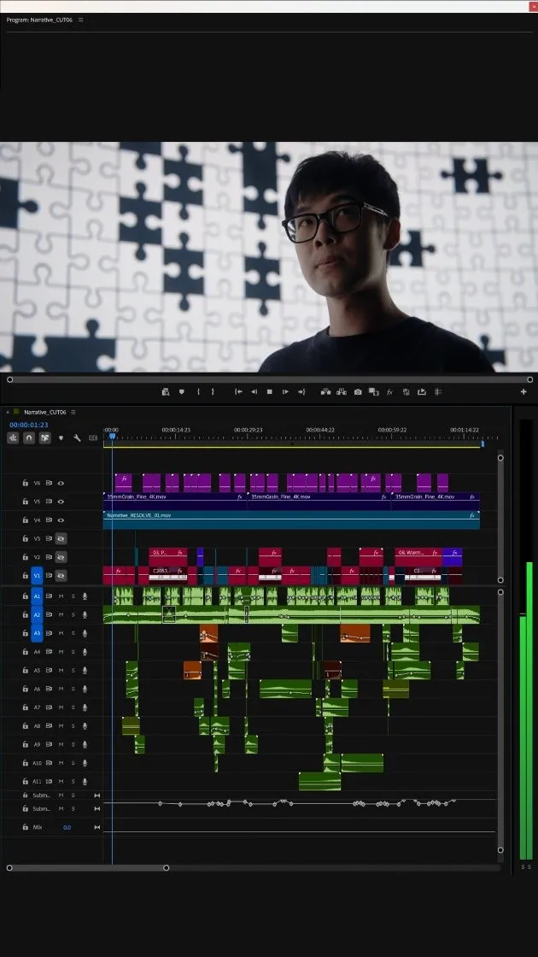Screen dimensions: 538x957
Task: Toggle A2 track targeting
Action: point(37,614)
